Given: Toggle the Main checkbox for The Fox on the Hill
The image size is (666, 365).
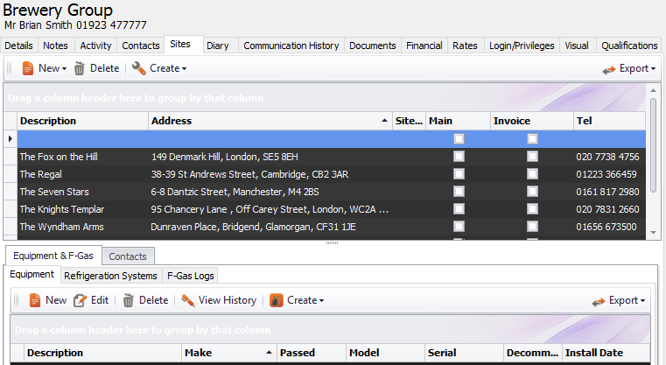Looking at the screenshot, I should [x=459, y=157].
